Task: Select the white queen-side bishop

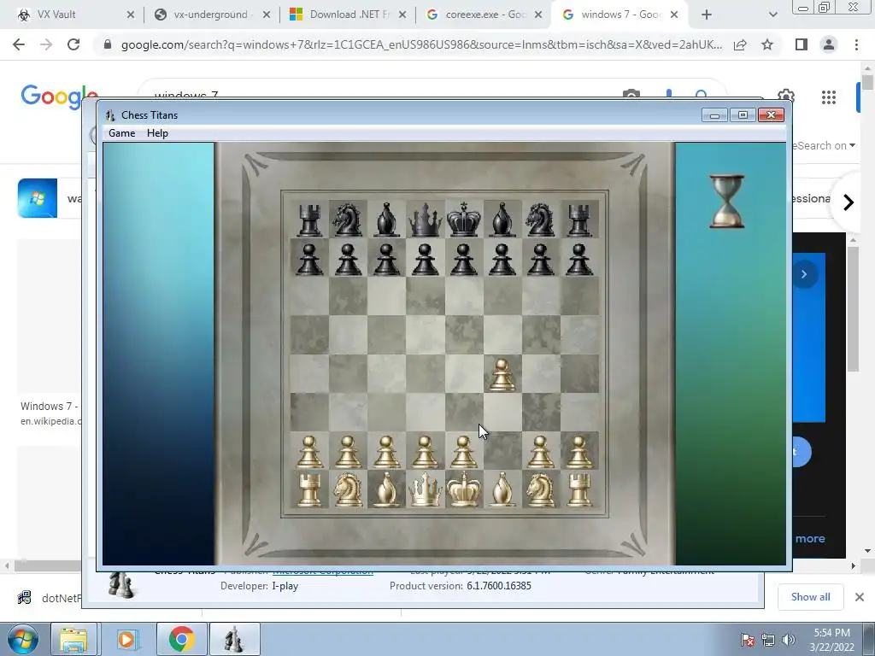Action: pyautogui.click(x=387, y=489)
